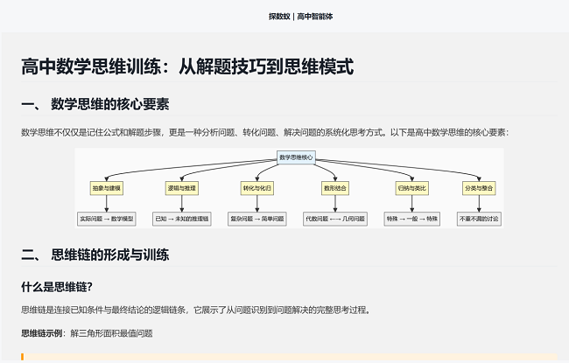The image size is (569, 363).
Task: Select the 特殊 → 一般 → 特殊 box
Action: (412, 219)
